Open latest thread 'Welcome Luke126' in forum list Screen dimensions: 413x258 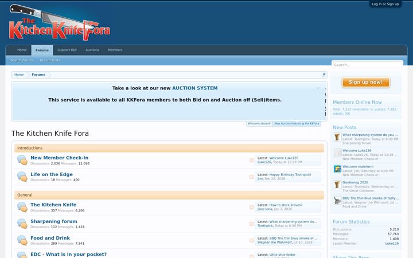click(x=284, y=158)
